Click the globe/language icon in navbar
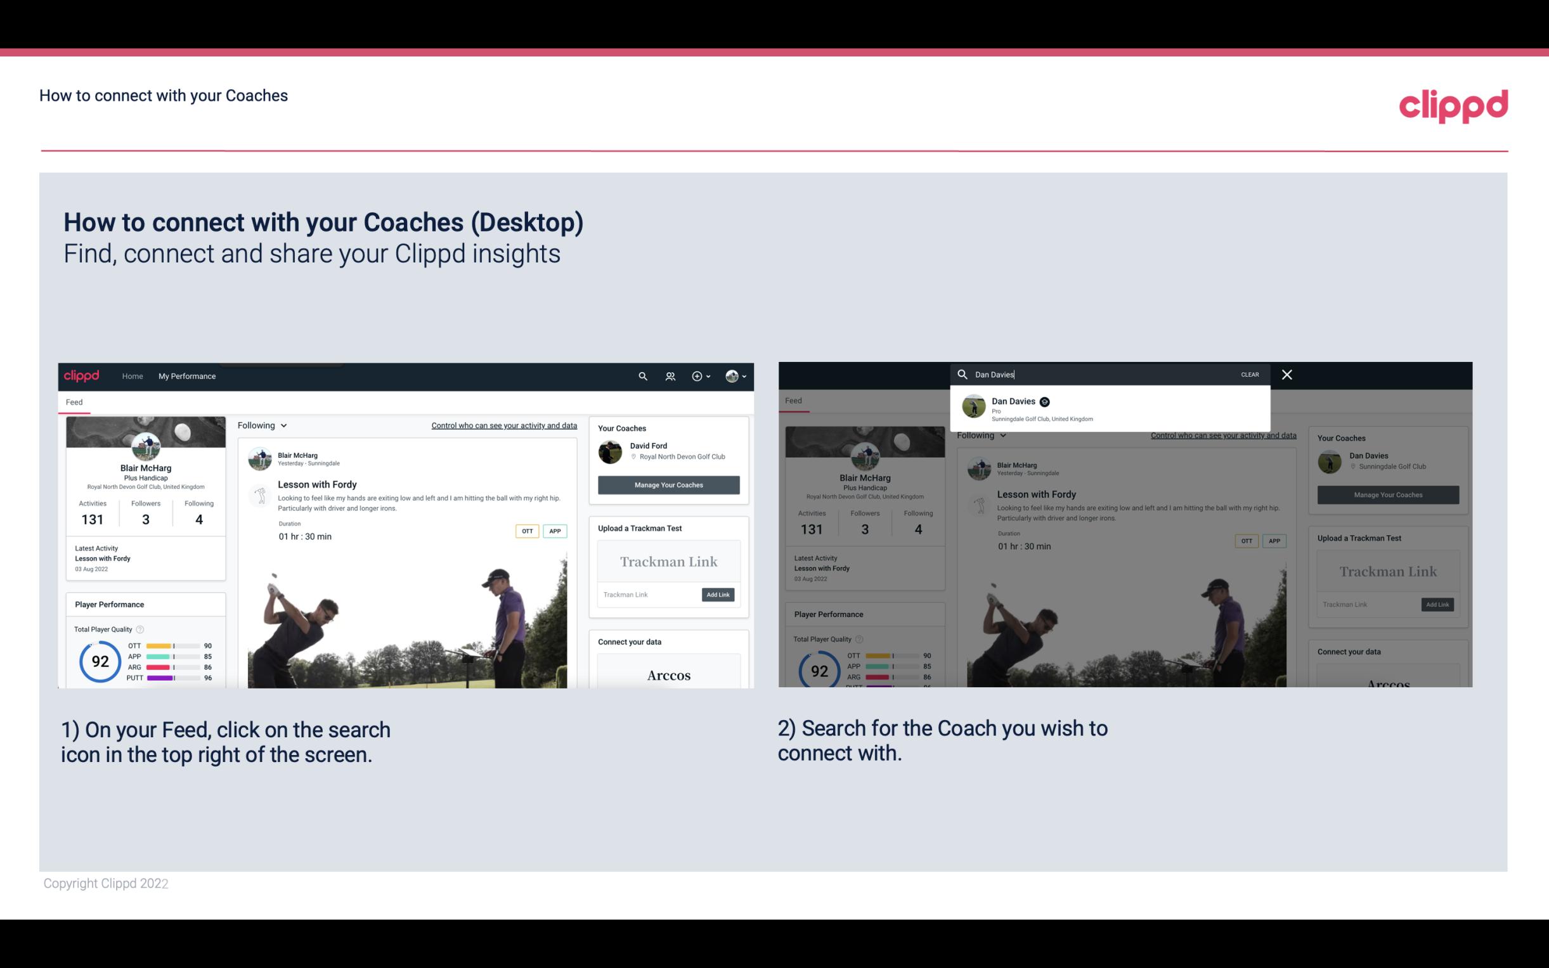 coord(732,376)
